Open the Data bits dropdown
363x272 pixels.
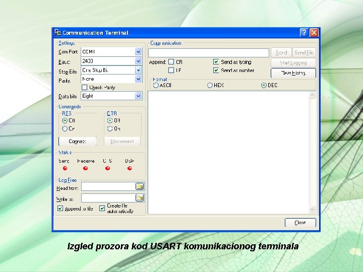click(x=138, y=96)
